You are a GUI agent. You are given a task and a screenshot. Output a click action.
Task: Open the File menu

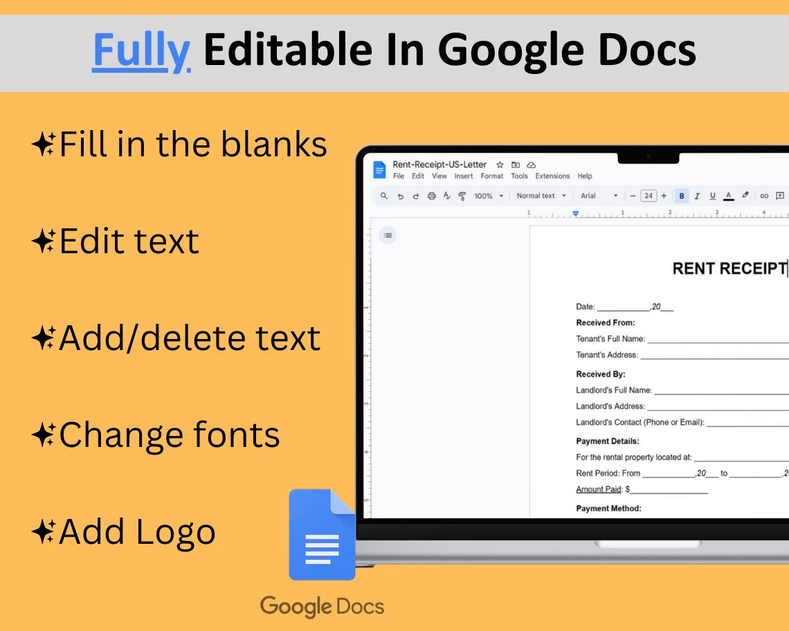coord(399,176)
